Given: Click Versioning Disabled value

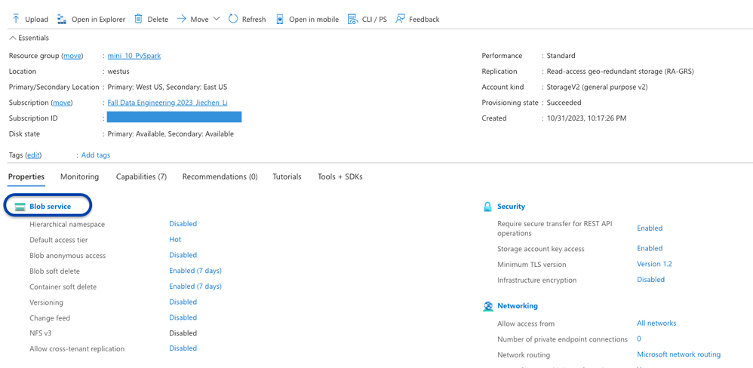Looking at the screenshot, I should (183, 302).
